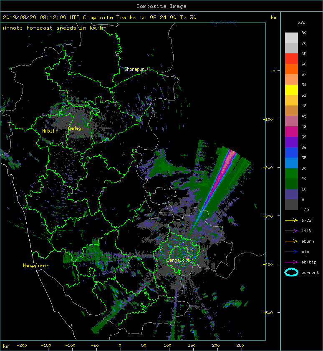Viewport: 323px width, 351px height.
Task: Click the 67CB legend label
Action: click(x=306, y=220)
